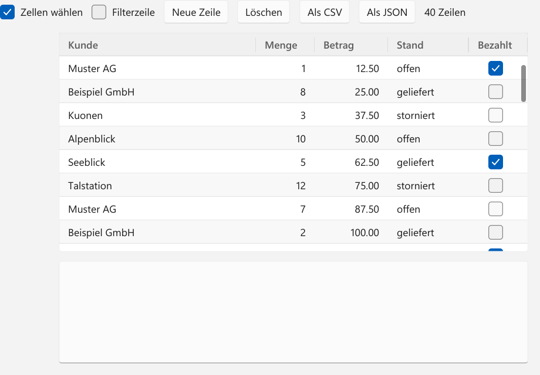The width and height of the screenshot is (540, 375).
Task: Select the Kuonen customer cell
Action: pyautogui.click(x=157, y=115)
